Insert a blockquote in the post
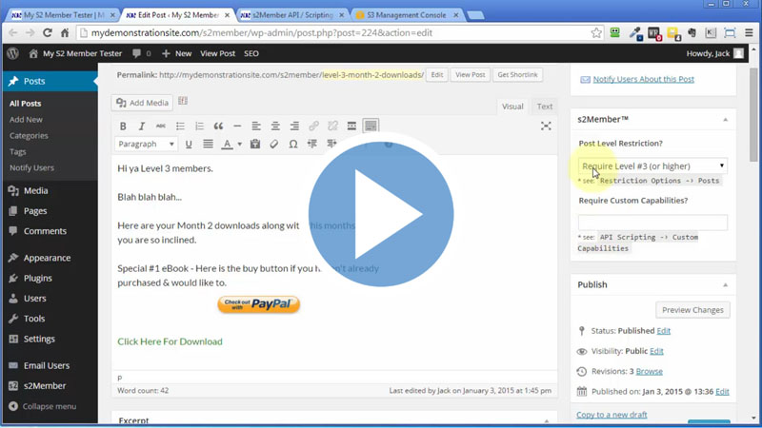Image resolution: width=762 pixels, height=428 pixels. click(x=218, y=126)
